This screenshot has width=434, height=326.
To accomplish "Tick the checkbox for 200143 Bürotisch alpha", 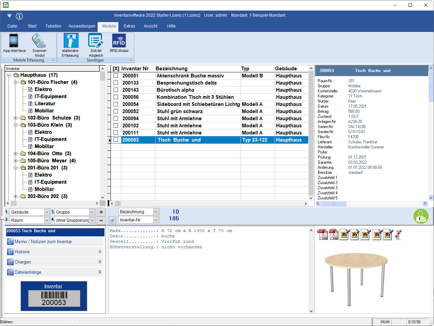I will [x=116, y=90].
